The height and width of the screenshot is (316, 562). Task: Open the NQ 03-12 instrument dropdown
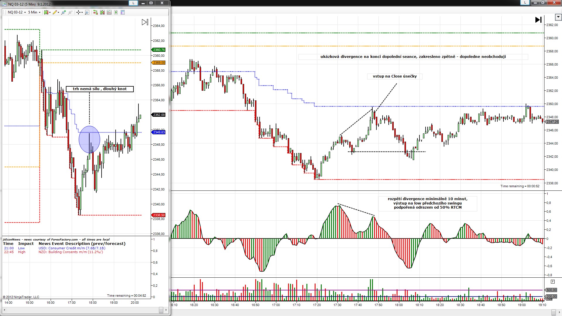coord(17,12)
